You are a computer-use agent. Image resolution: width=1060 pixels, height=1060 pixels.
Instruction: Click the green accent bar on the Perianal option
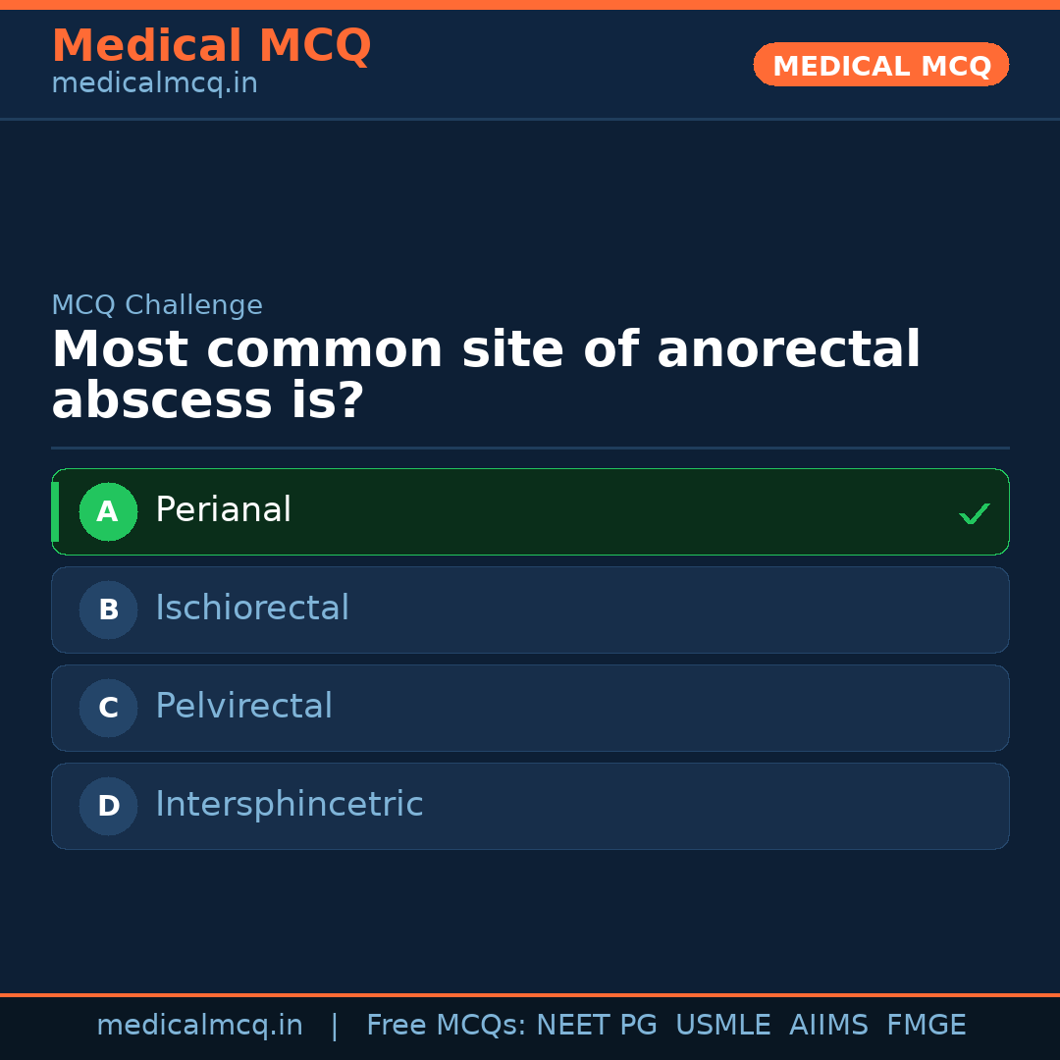pos(55,511)
